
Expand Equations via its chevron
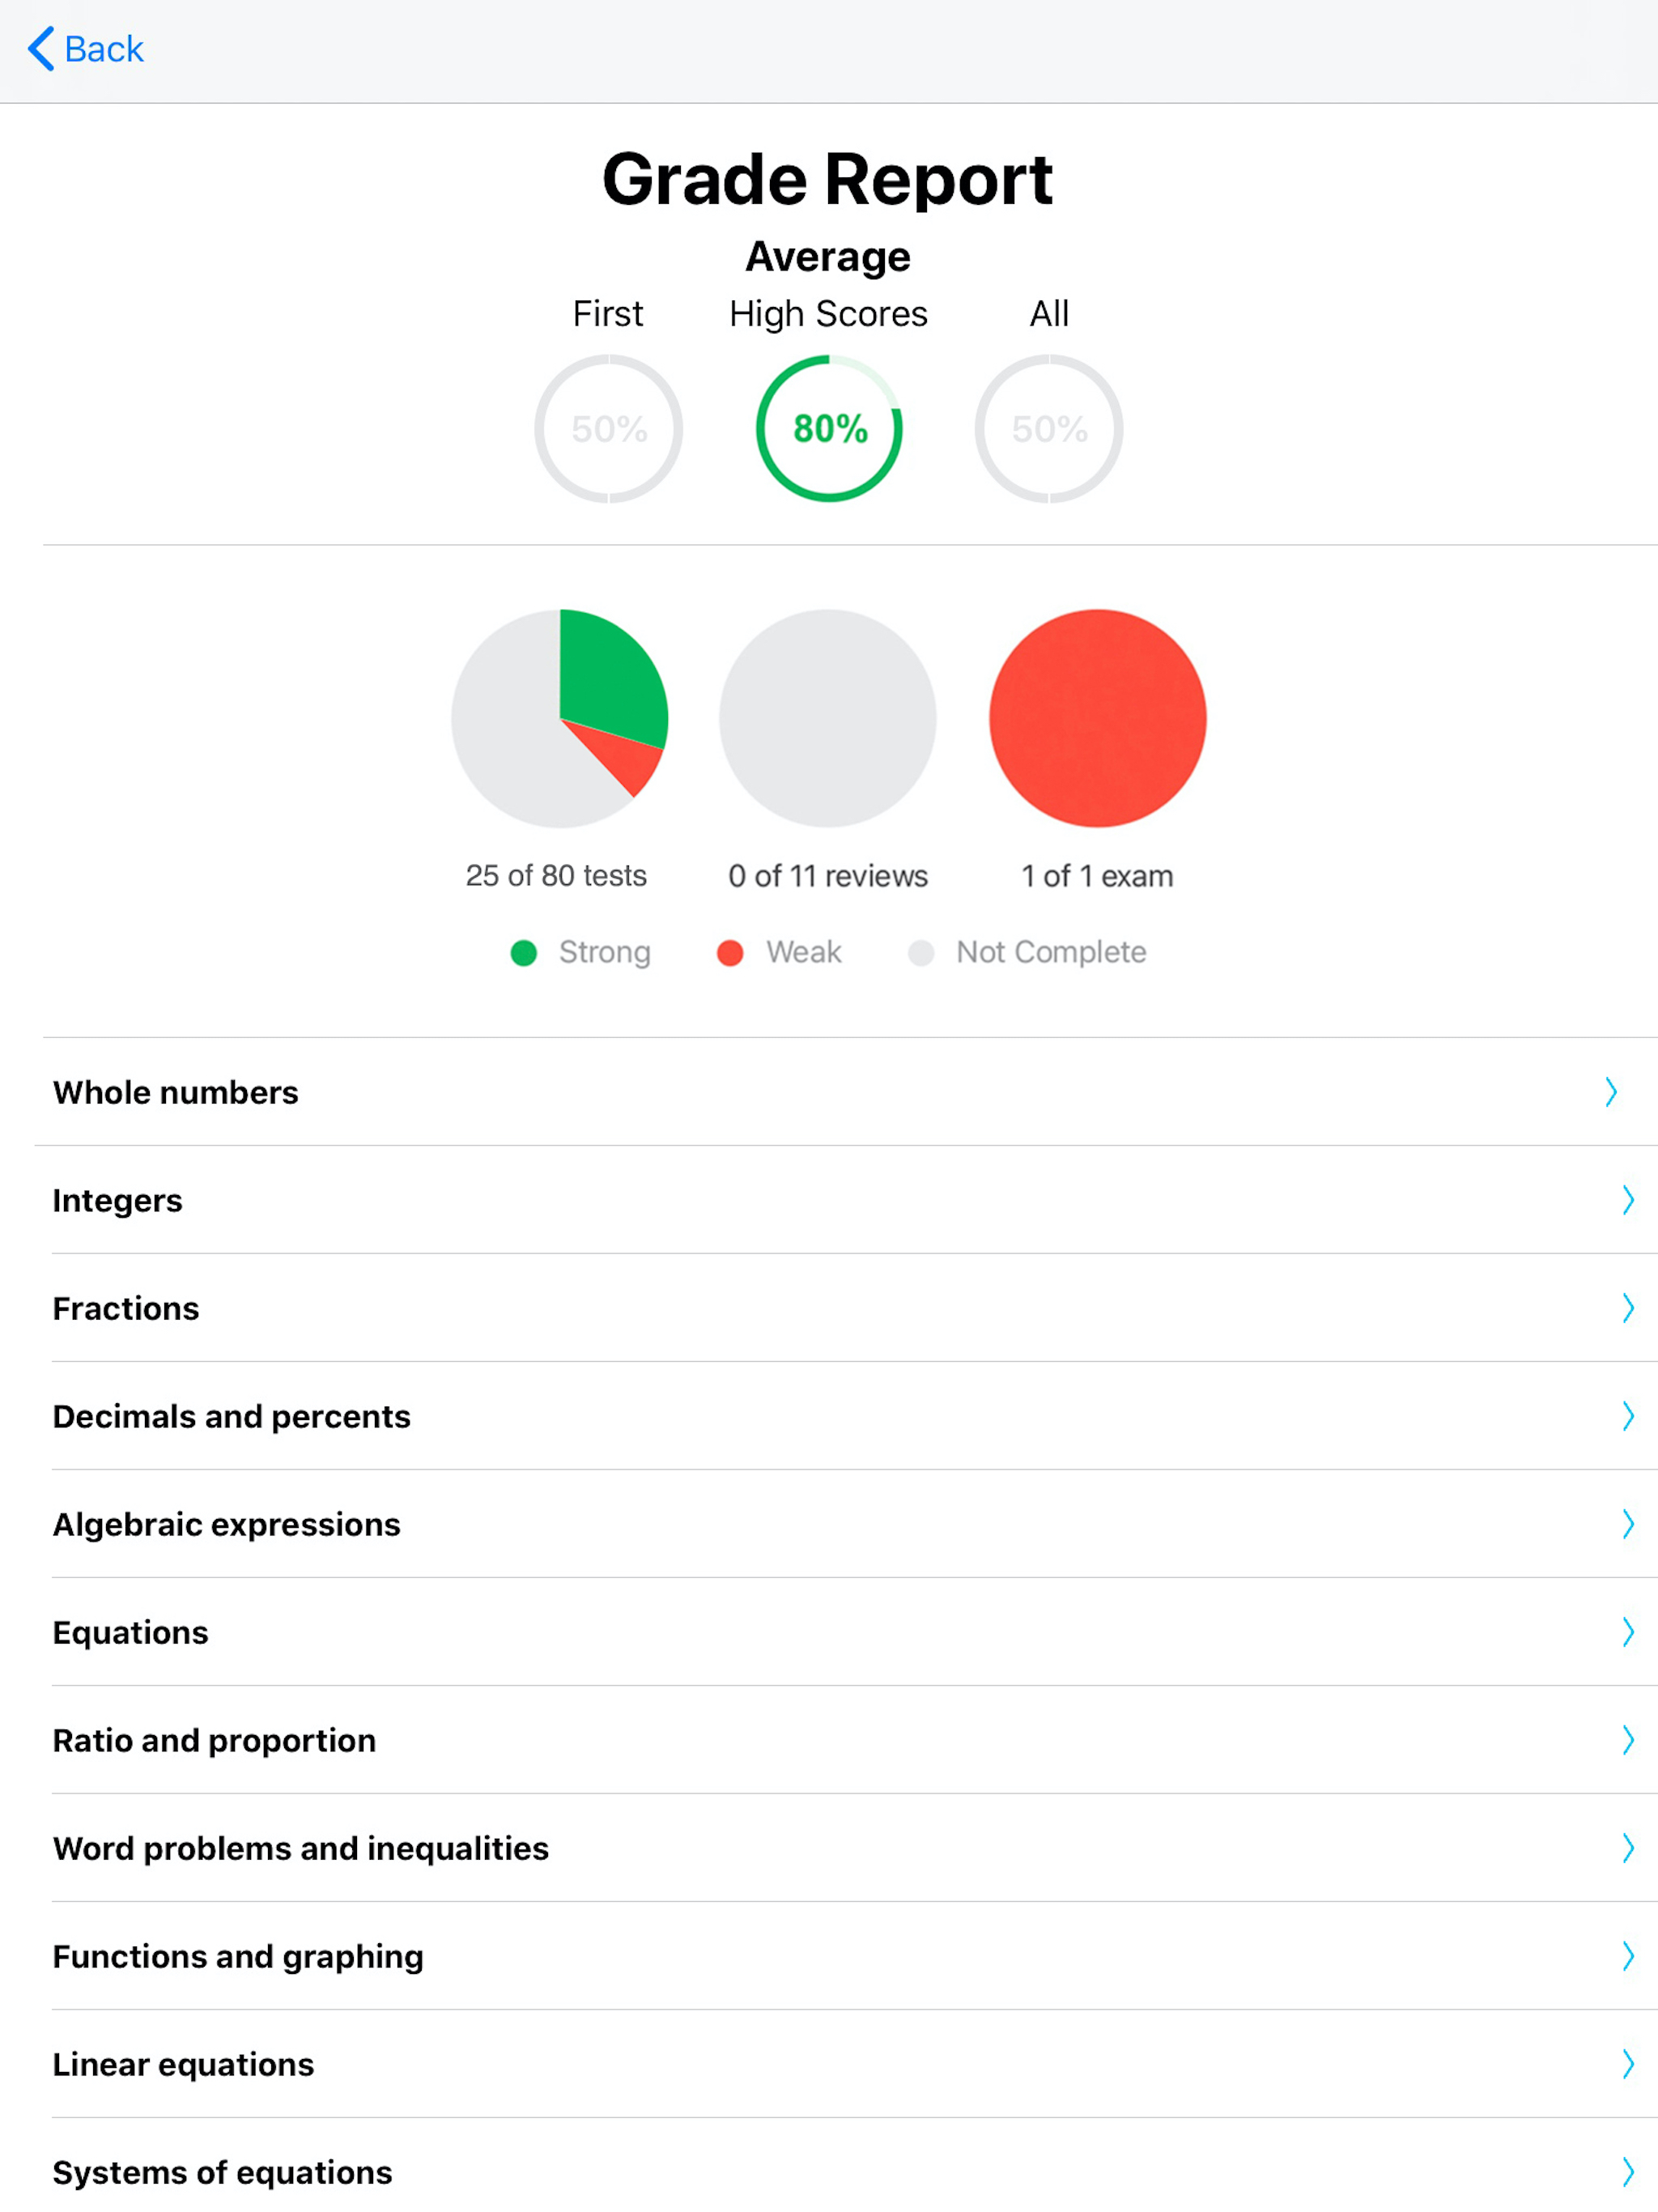pos(1628,1632)
